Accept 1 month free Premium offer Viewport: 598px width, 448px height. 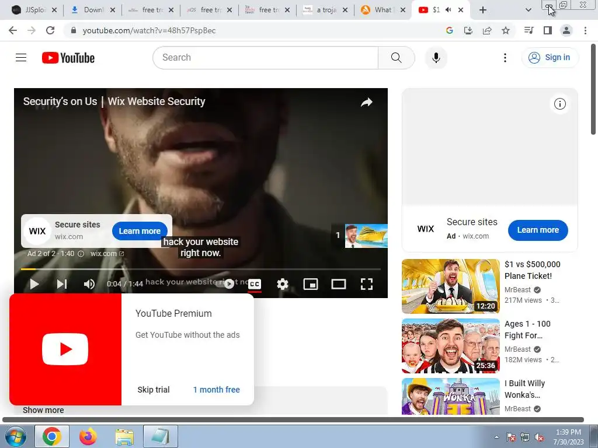216,390
